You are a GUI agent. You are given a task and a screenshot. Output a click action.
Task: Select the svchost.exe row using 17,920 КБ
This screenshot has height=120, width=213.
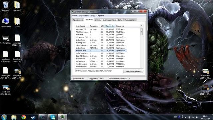(x=101, y=48)
